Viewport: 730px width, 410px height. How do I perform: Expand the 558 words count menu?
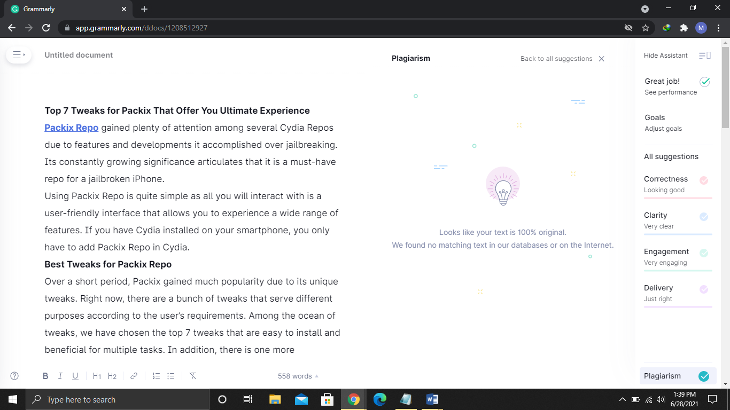pos(298,376)
